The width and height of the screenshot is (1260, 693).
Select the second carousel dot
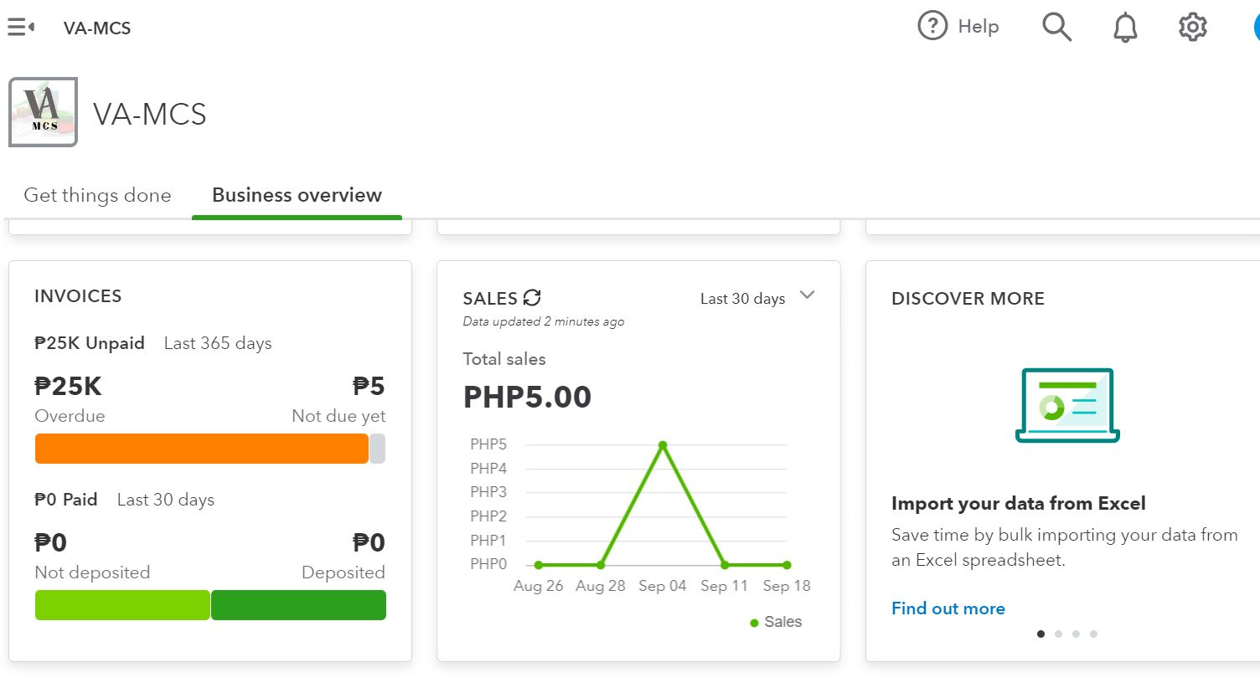tap(1059, 634)
